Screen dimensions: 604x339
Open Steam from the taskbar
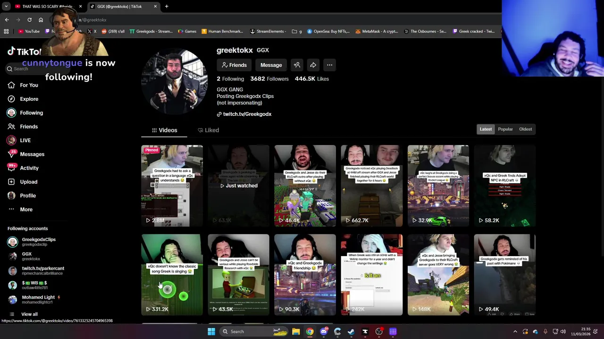coord(351,331)
